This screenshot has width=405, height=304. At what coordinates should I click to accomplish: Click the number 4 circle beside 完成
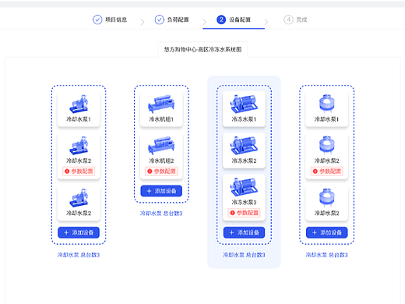click(x=288, y=19)
